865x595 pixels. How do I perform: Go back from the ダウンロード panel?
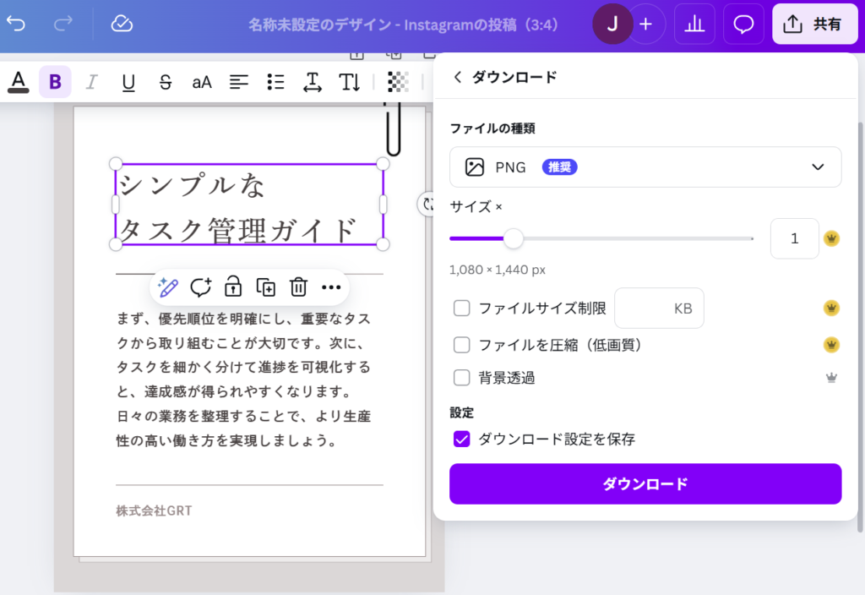pyautogui.click(x=458, y=77)
